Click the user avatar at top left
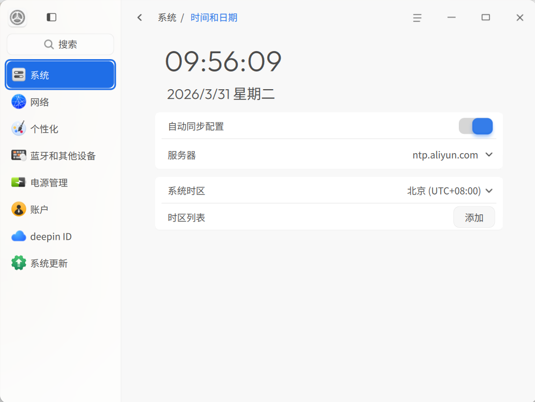Viewport: 535px width, 402px height. [17, 17]
